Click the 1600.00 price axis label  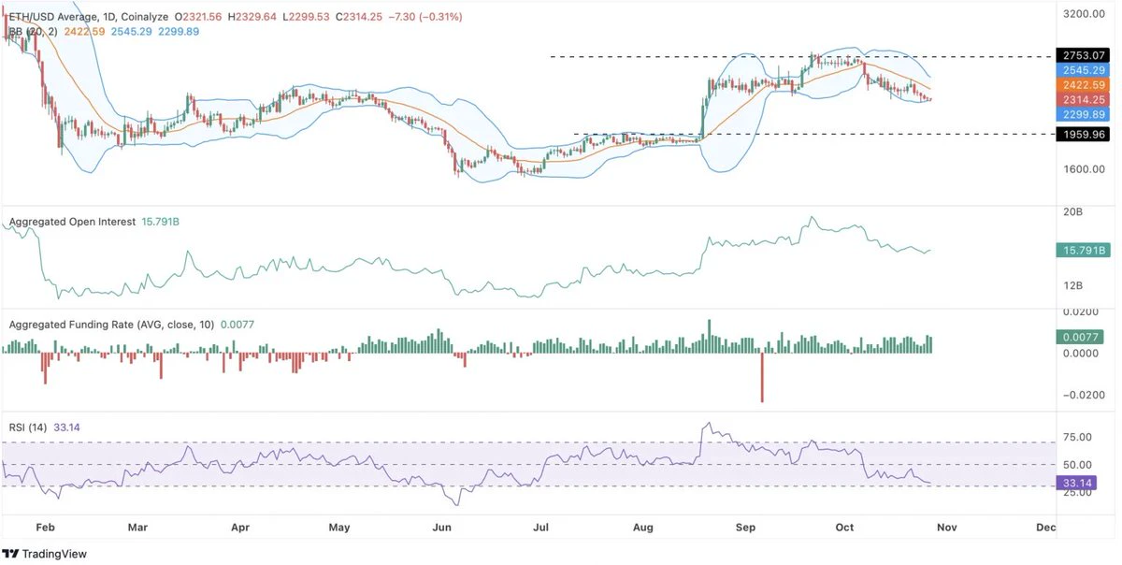[1084, 169]
